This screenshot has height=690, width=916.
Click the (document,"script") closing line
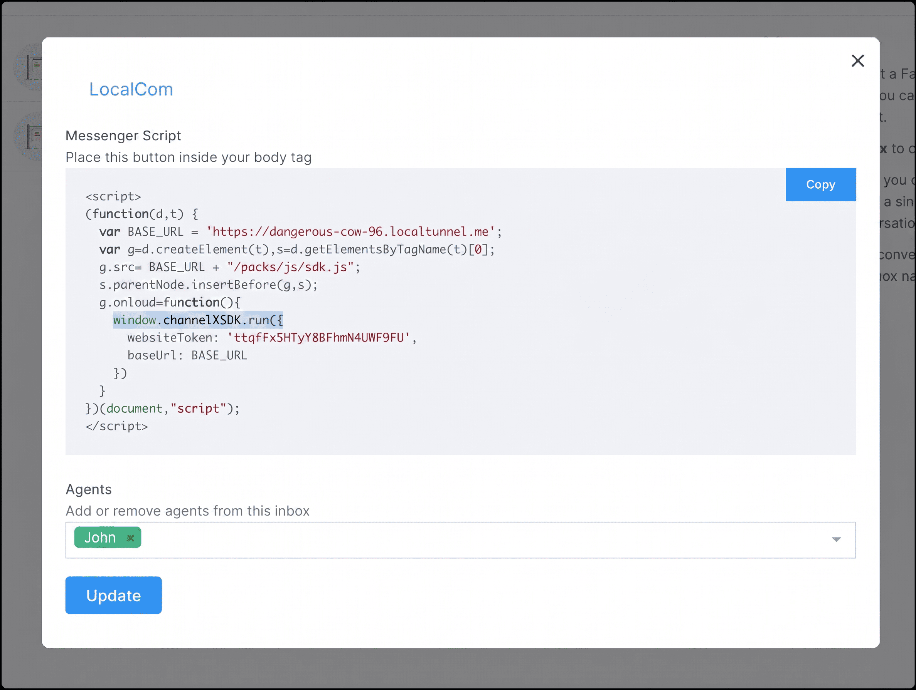(162, 408)
